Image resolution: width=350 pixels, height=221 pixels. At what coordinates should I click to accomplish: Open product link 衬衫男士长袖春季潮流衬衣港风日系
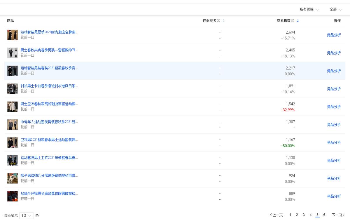(x=49, y=86)
